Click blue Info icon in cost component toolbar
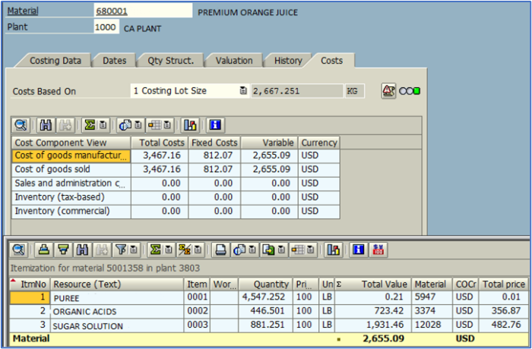The image size is (532, 349). (x=215, y=125)
